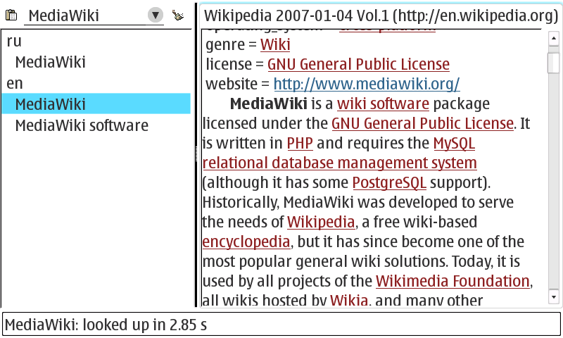This screenshot has width=563, height=338.
Task: Follow the Wiki genre link
Action: [274, 45]
